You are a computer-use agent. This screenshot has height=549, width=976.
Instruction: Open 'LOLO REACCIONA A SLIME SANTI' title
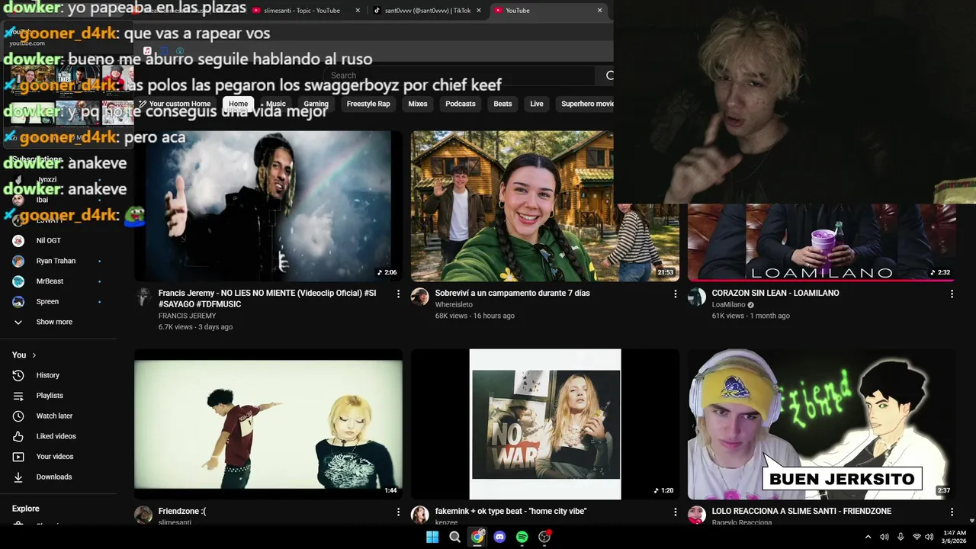coord(801,511)
